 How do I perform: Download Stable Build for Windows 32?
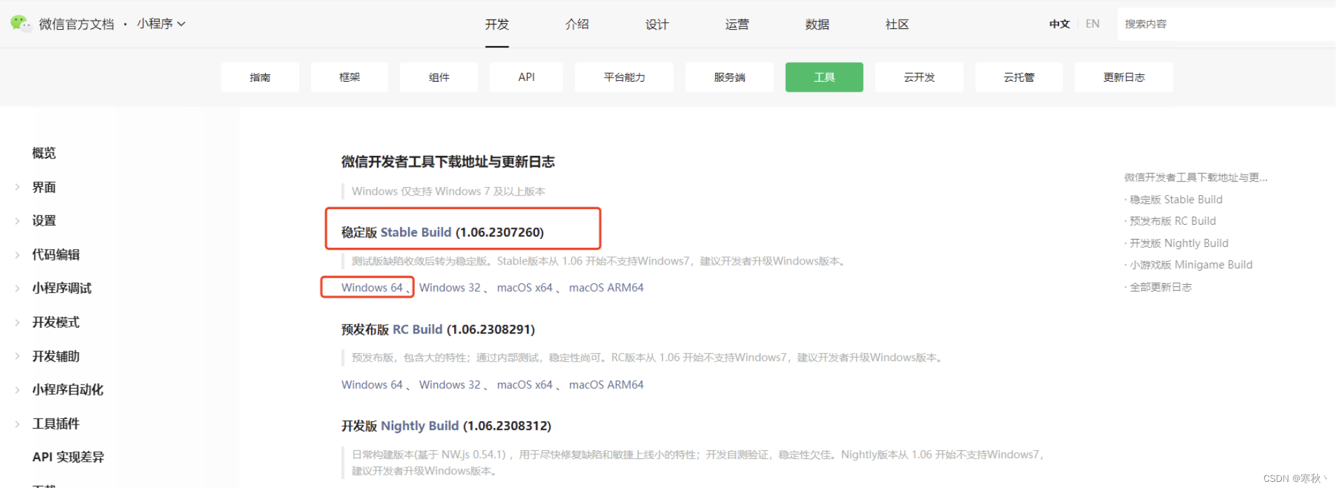click(x=450, y=288)
